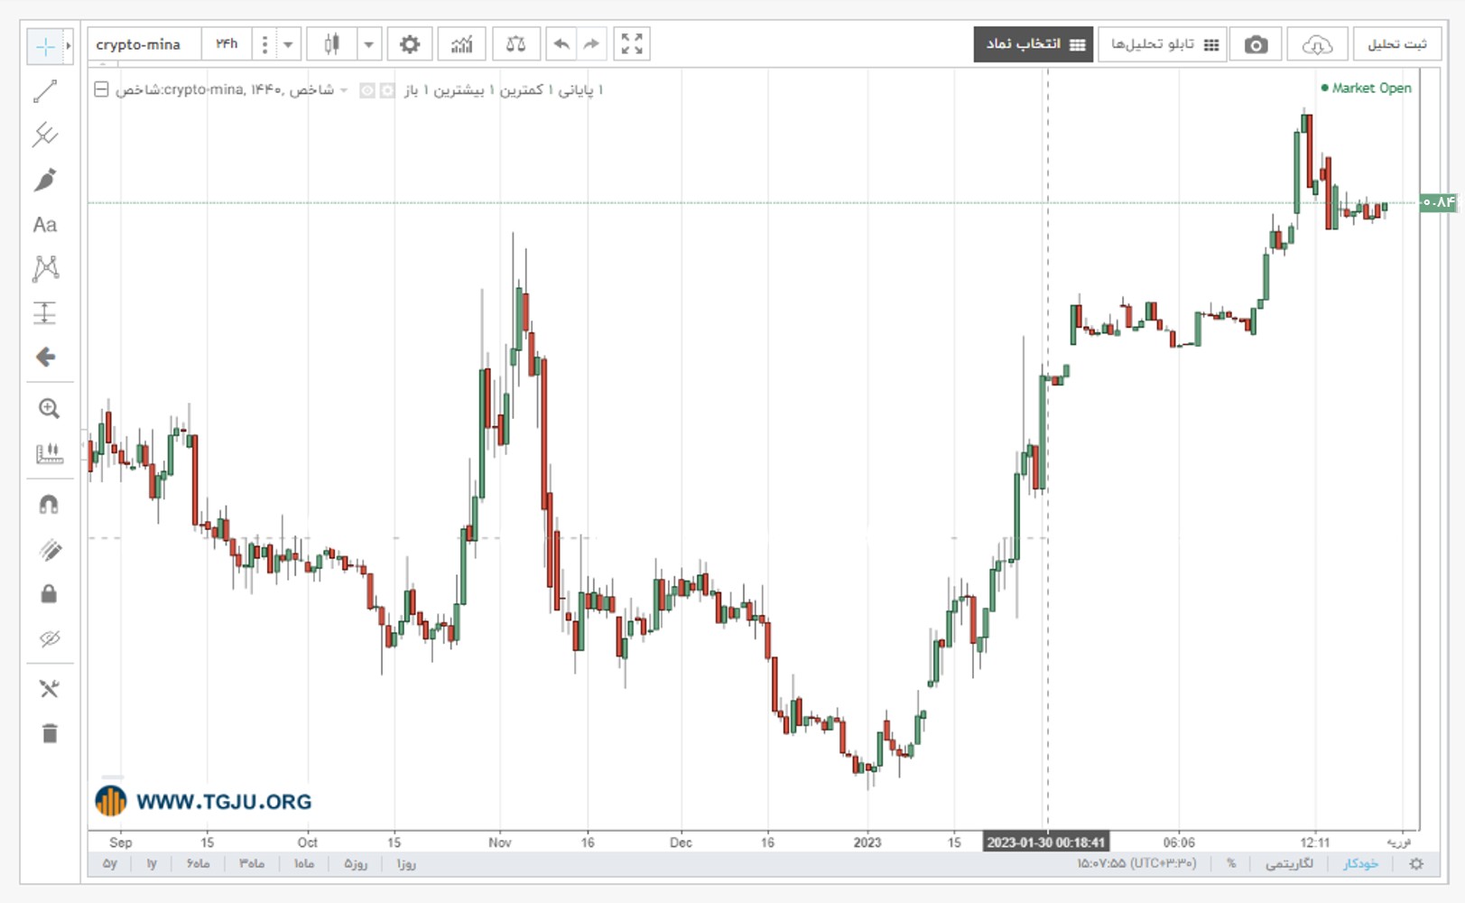Image resolution: width=1465 pixels, height=903 pixels.
Task: Open chart properties gear in top toolbar
Action: click(410, 43)
